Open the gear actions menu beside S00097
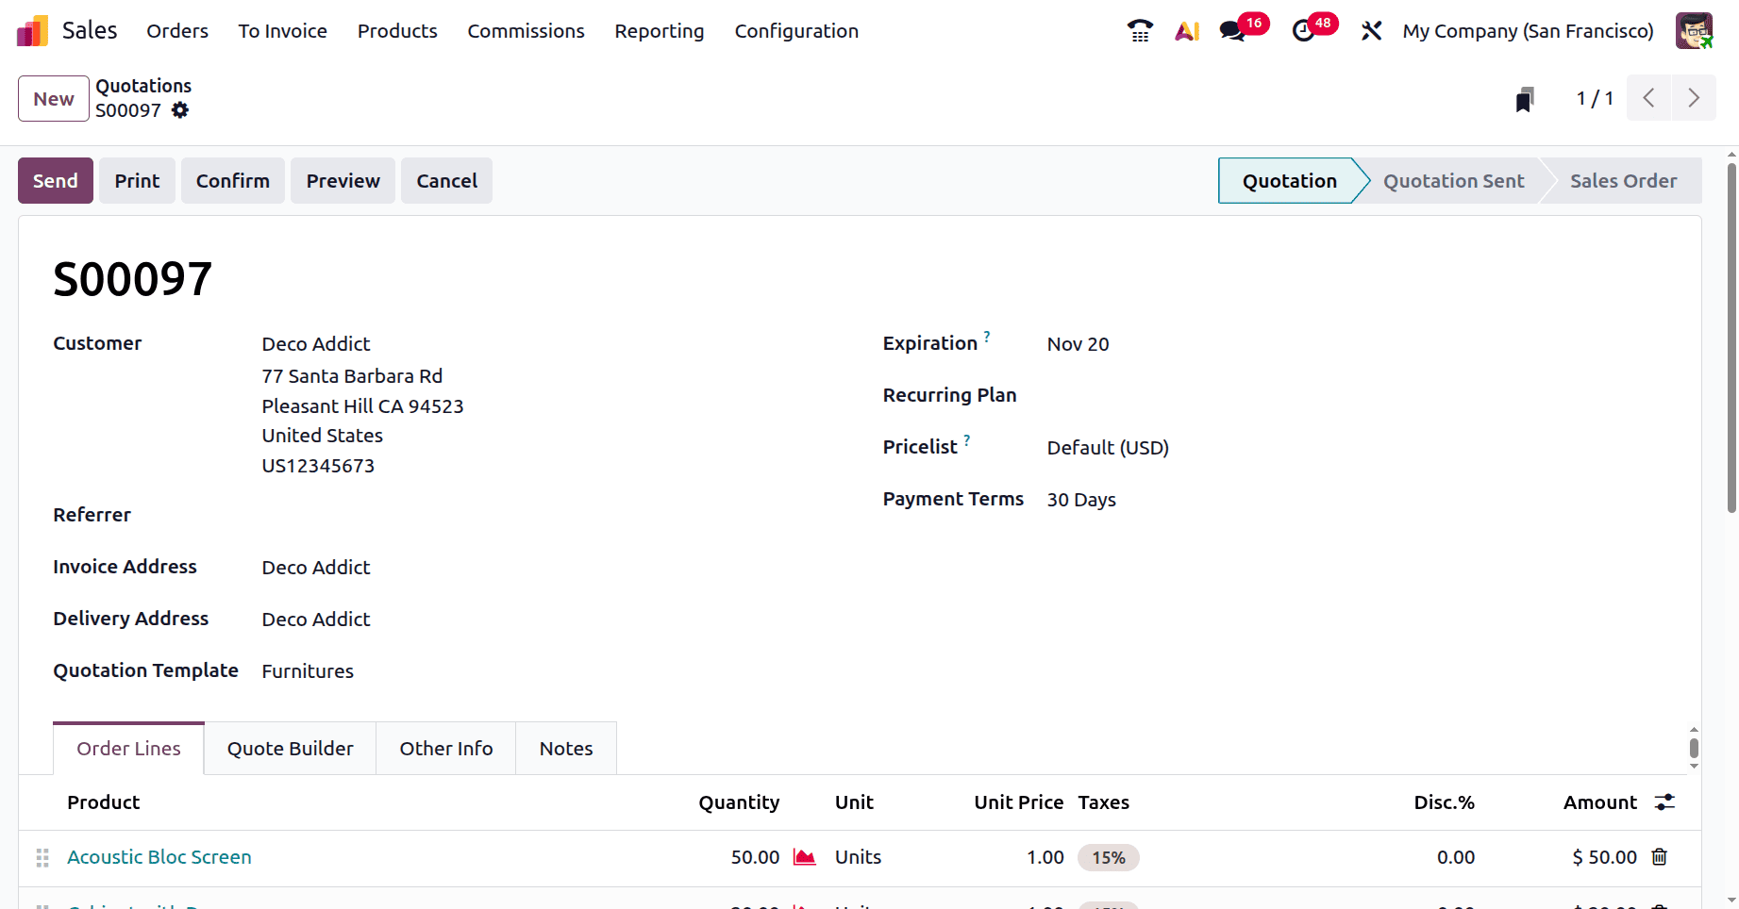The image size is (1739, 909). point(180,110)
